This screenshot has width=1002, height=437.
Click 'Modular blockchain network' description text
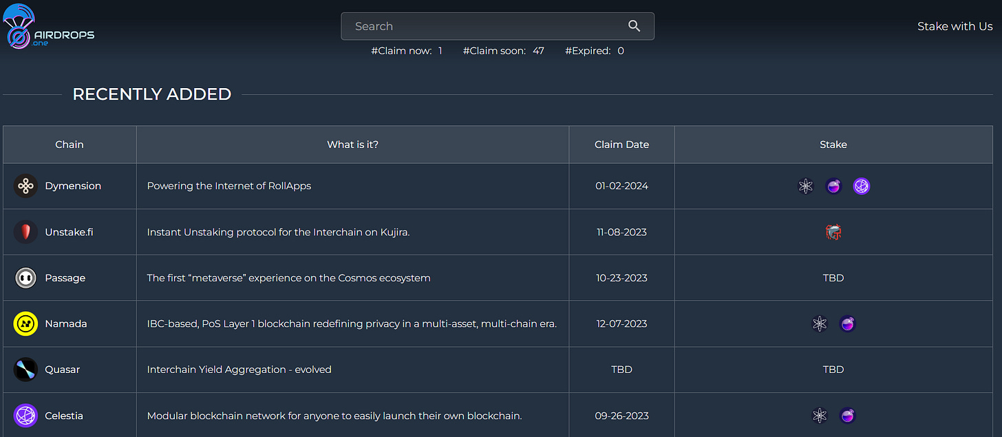(334, 416)
